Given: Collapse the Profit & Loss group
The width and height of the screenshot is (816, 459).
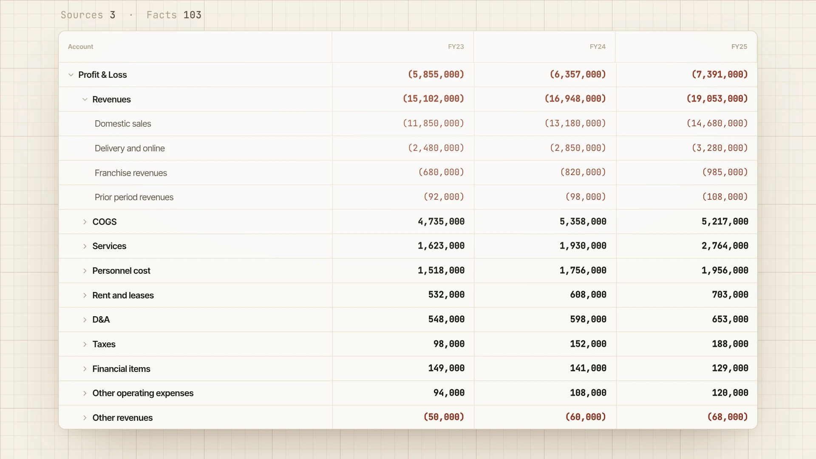Looking at the screenshot, I should 71,75.
